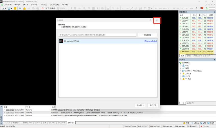Select the horizontal line drawing tool

point(127,8)
